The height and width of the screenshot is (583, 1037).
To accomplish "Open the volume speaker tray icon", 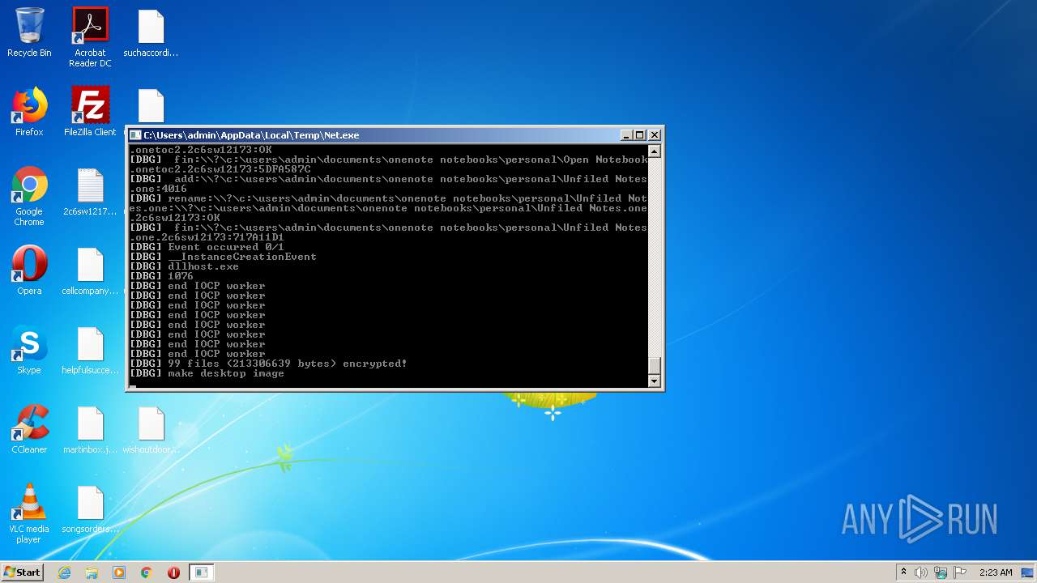I will [921, 572].
